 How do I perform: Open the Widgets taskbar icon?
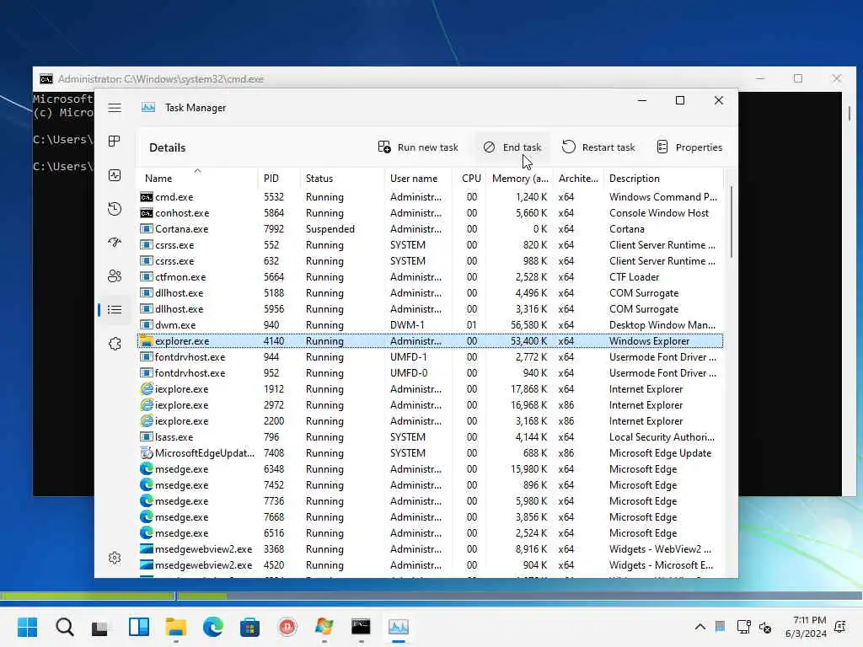pyautogui.click(x=139, y=627)
